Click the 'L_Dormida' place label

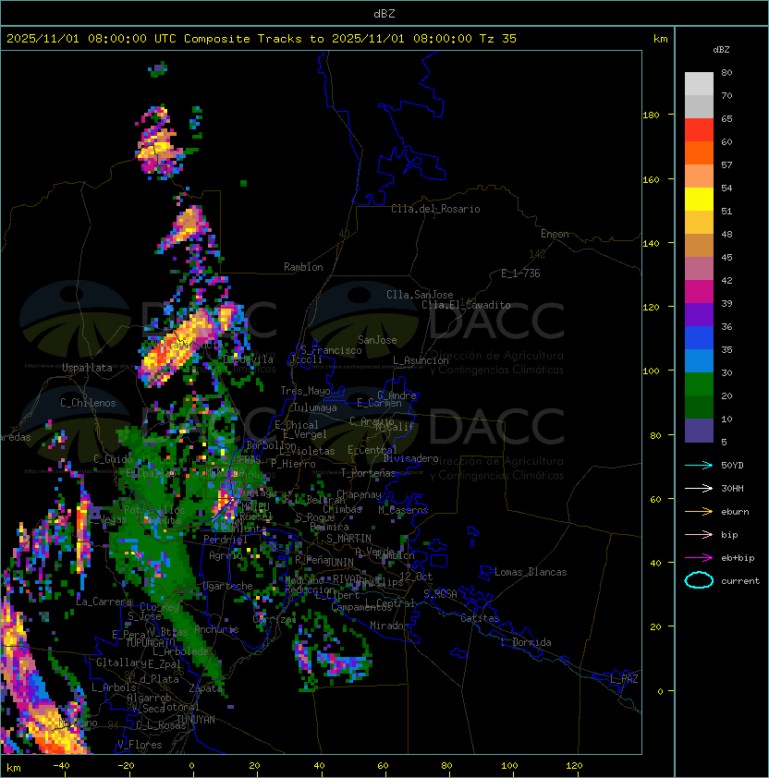pyautogui.click(x=526, y=642)
